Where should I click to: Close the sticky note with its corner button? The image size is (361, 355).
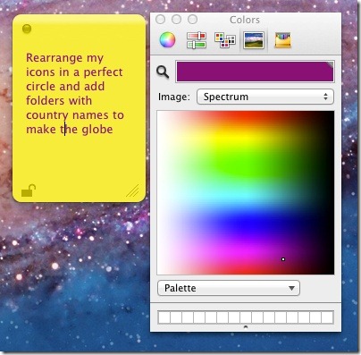[27, 29]
